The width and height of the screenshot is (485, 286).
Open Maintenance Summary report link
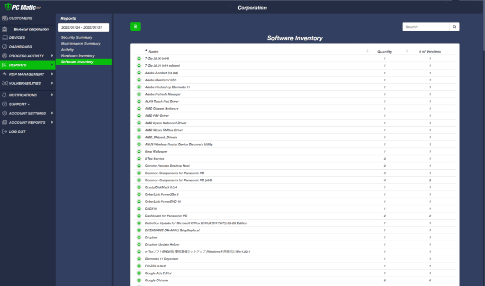[x=81, y=43]
